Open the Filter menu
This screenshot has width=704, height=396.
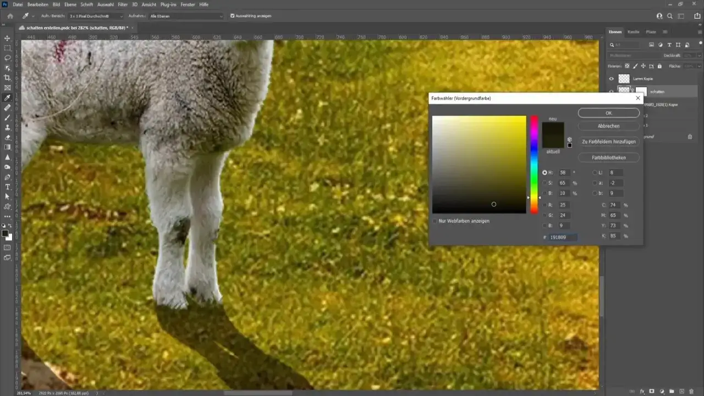tap(123, 4)
